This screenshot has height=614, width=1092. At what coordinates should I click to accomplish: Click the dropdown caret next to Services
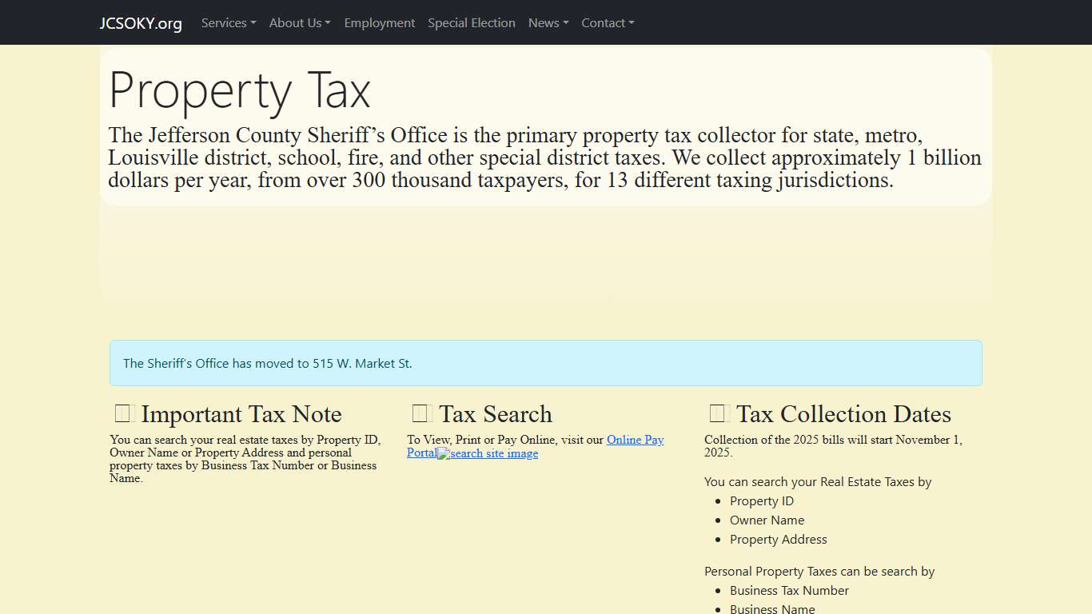pos(253,23)
